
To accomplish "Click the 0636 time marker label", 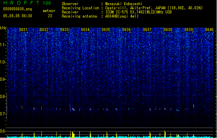I will tap(127, 30).
